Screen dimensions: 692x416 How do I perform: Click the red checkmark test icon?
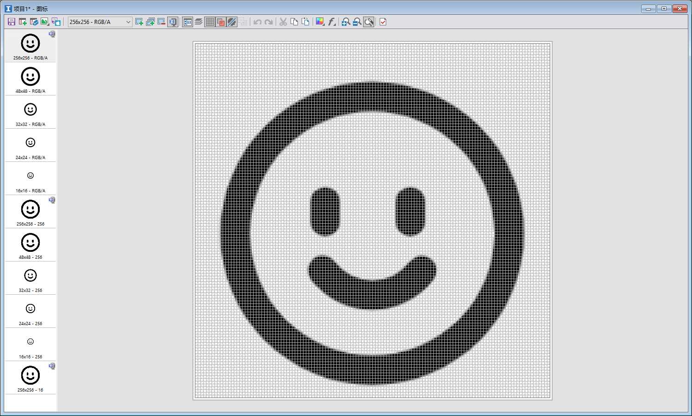click(x=383, y=22)
